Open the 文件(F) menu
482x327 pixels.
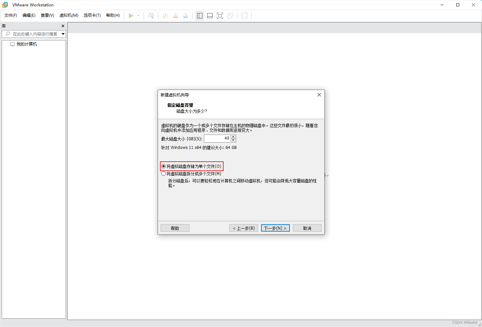pos(11,15)
